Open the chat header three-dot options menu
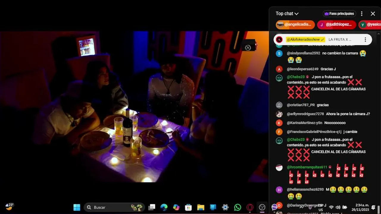 click(362, 14)
